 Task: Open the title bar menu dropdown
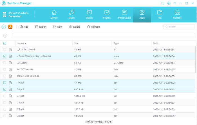(175, 3)
